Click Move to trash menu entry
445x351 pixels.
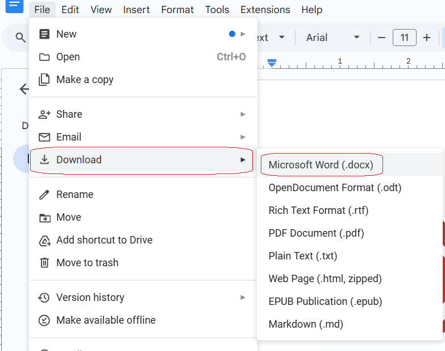click(87, 263)
